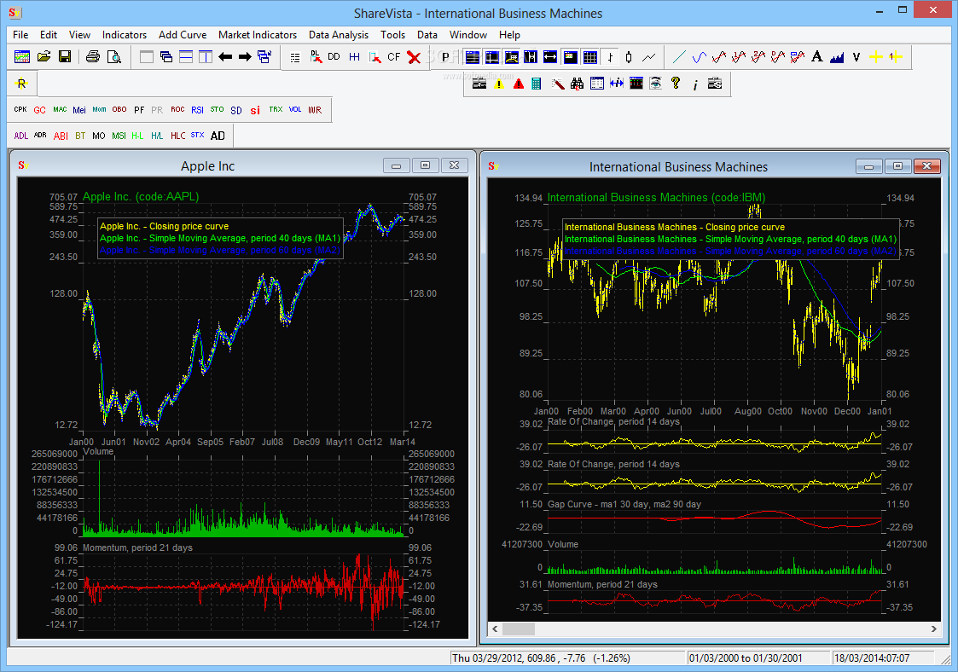This screenshot has height=672, width=958.
Task: Click the blue area chart icon
Action: tap(836, 57)
